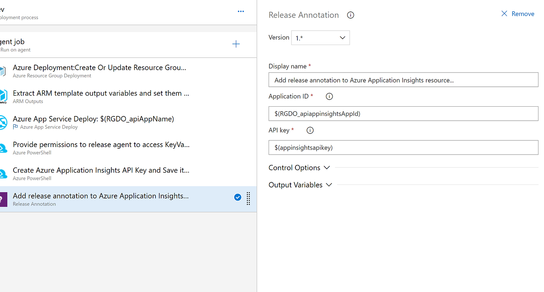Select the Extract ARM template output task
Viewport: 544px width, 292px height.
coord(101,93)
